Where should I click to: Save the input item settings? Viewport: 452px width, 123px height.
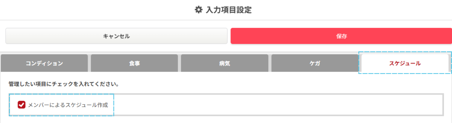tap(341, 36)
